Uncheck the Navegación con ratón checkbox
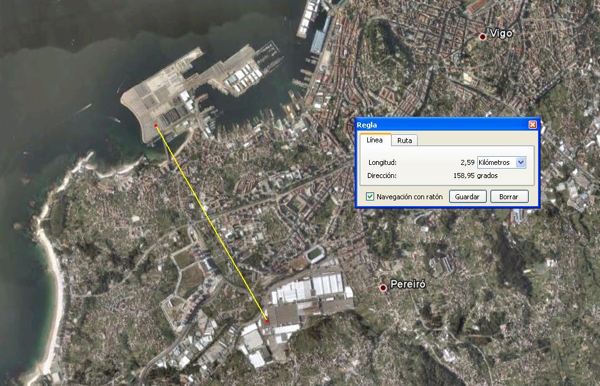 pyautogui.click(x=370, y=197)
